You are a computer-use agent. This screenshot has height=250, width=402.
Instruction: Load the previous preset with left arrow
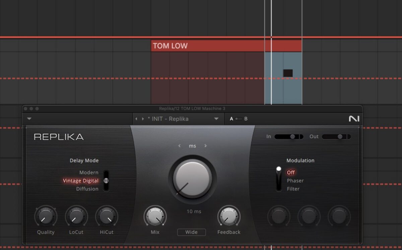click(136, 119)
